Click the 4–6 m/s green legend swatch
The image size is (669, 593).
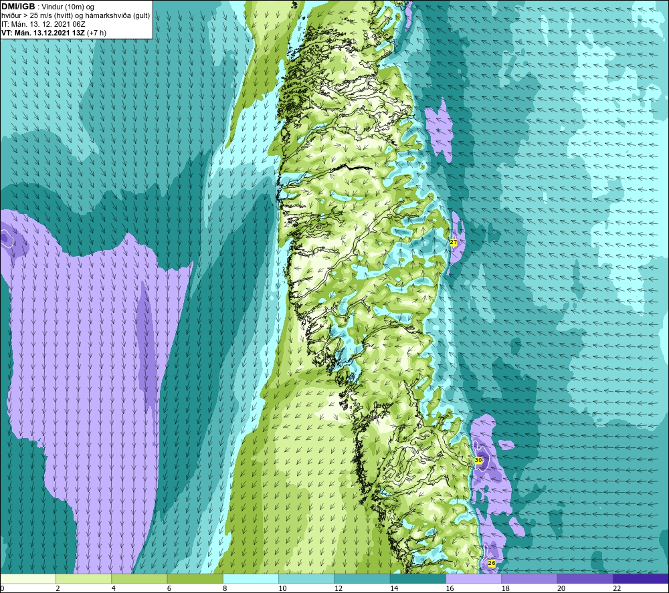[x=139, y=578]
